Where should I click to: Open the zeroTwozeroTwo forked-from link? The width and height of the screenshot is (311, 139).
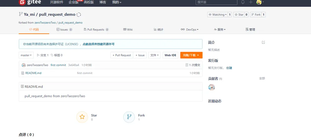(x=45, y=23)
